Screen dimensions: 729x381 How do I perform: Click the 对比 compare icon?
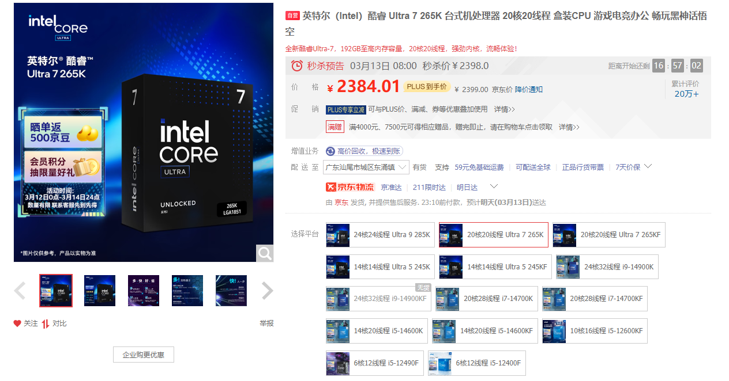click(x=46, y=323)
